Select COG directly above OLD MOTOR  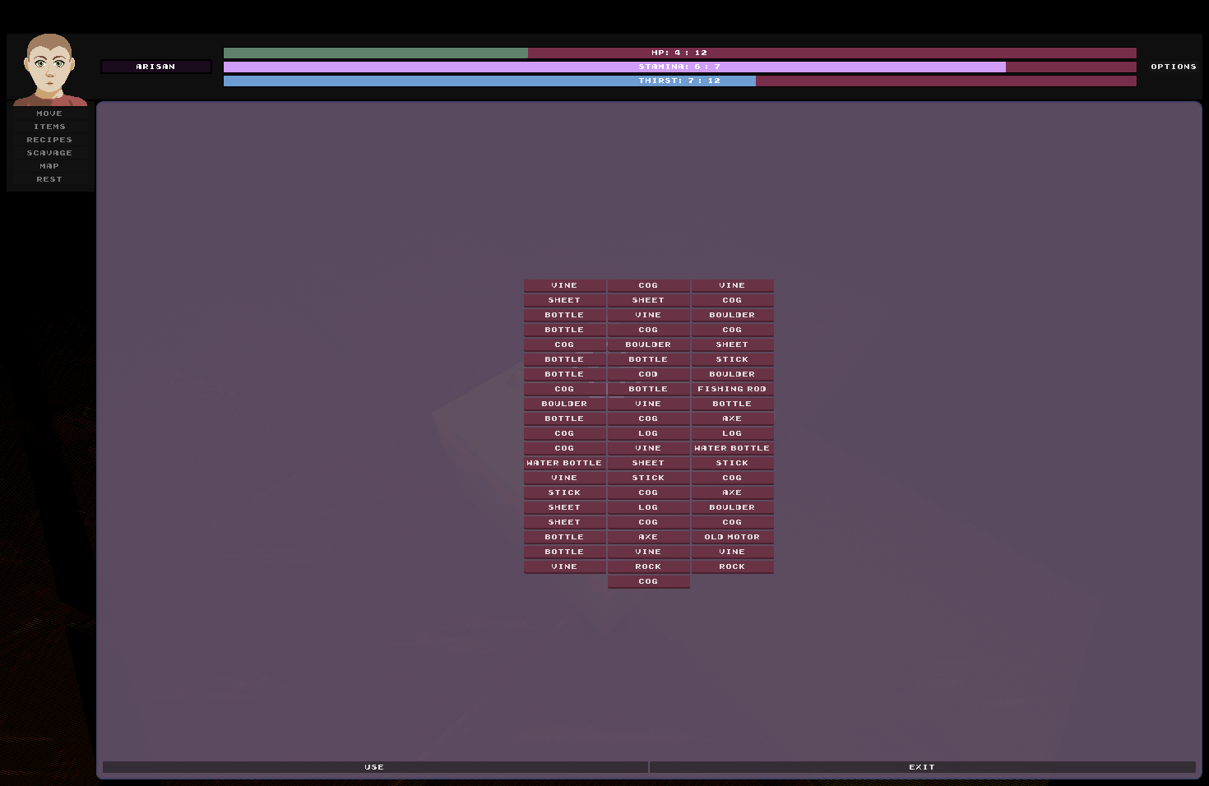tap(732, 522)
